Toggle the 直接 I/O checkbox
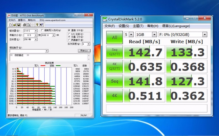 pos(69,30)
